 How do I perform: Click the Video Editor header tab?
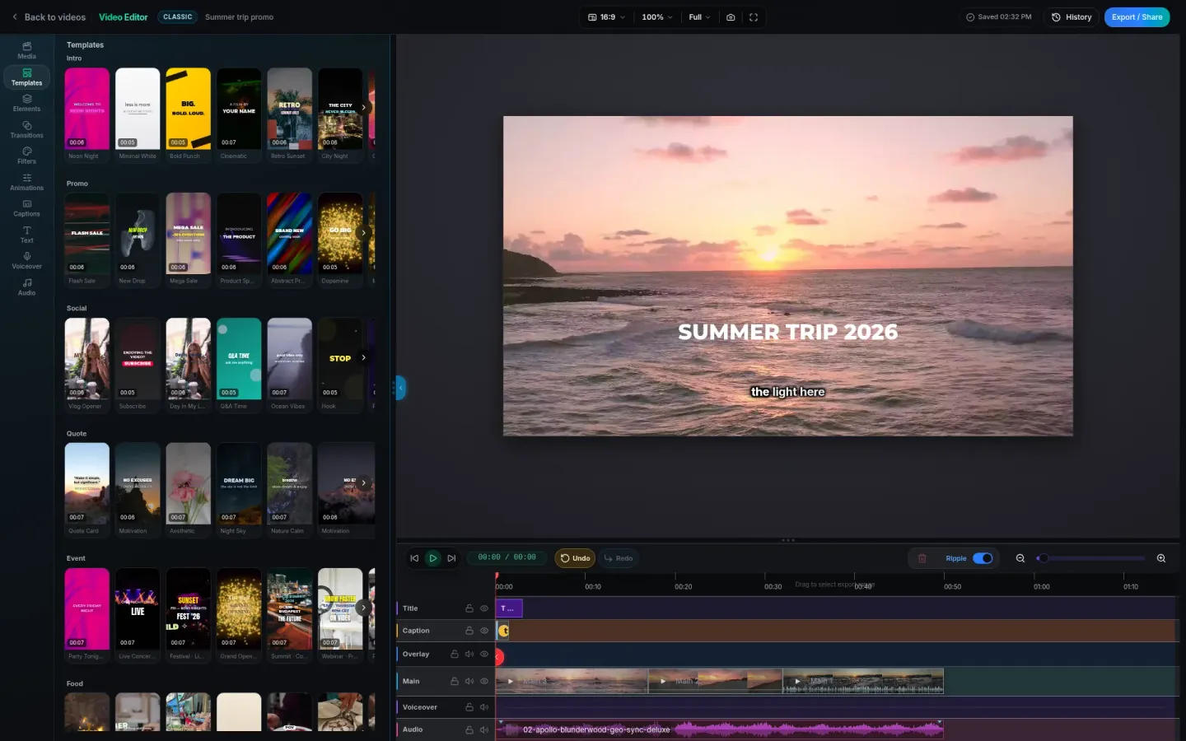tap(124, 17)
